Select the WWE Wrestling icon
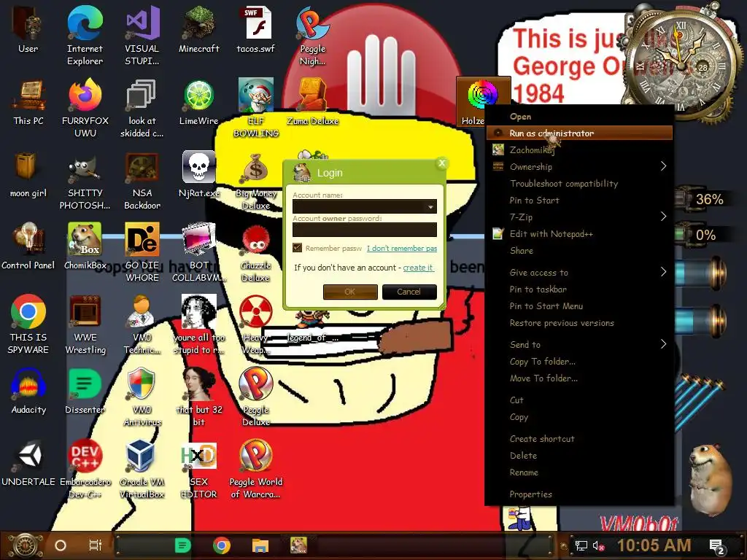Screen dimensions: 747x560 (x=85, y=324)
